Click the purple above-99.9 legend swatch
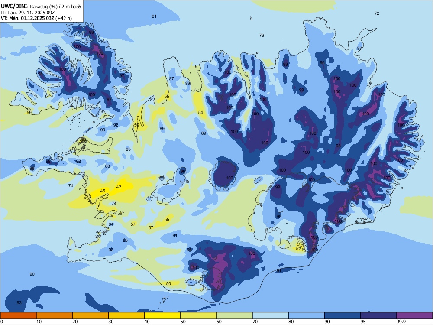 [x=414, y=315]
